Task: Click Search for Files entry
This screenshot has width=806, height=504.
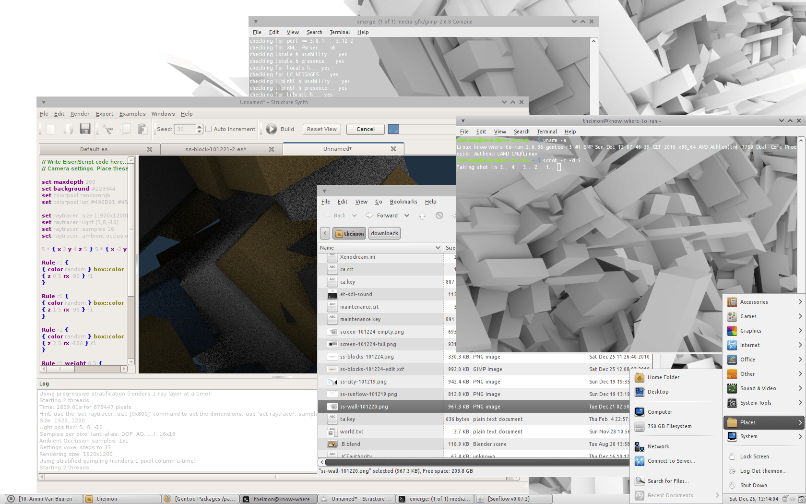Action: (x=676, y=481)
